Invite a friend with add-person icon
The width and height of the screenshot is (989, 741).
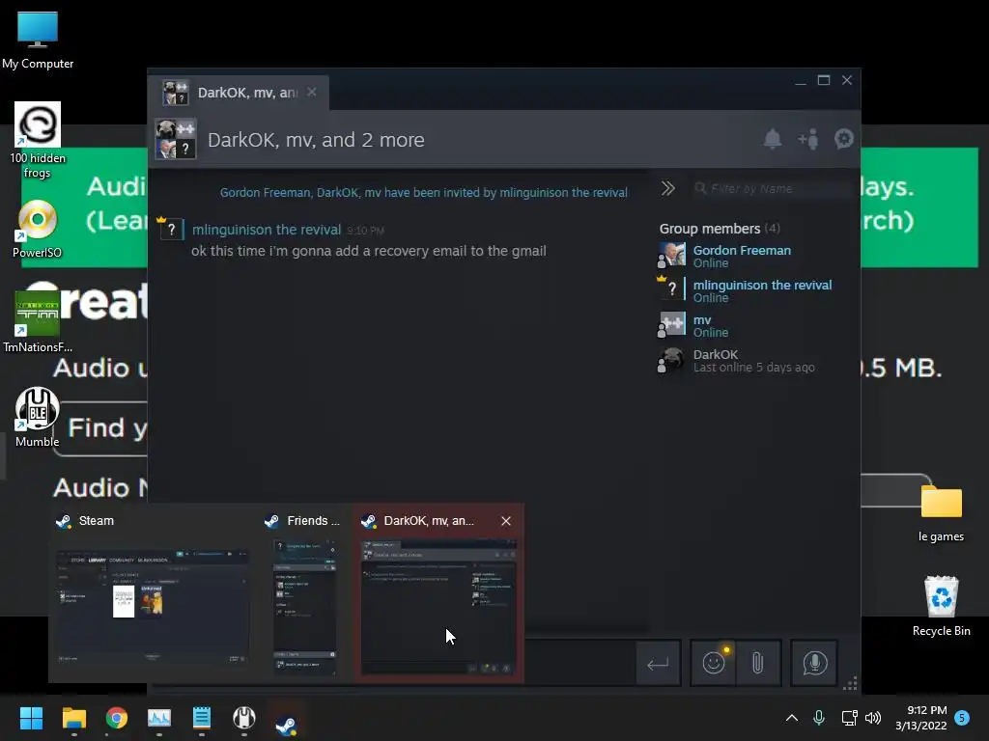808,139
